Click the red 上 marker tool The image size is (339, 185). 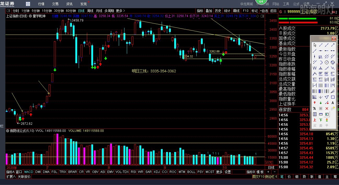click(315, 120)
